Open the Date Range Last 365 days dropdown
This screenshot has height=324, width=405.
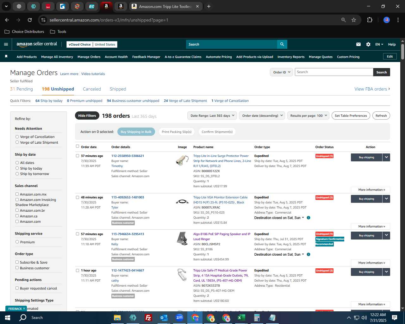pos(212,115)
